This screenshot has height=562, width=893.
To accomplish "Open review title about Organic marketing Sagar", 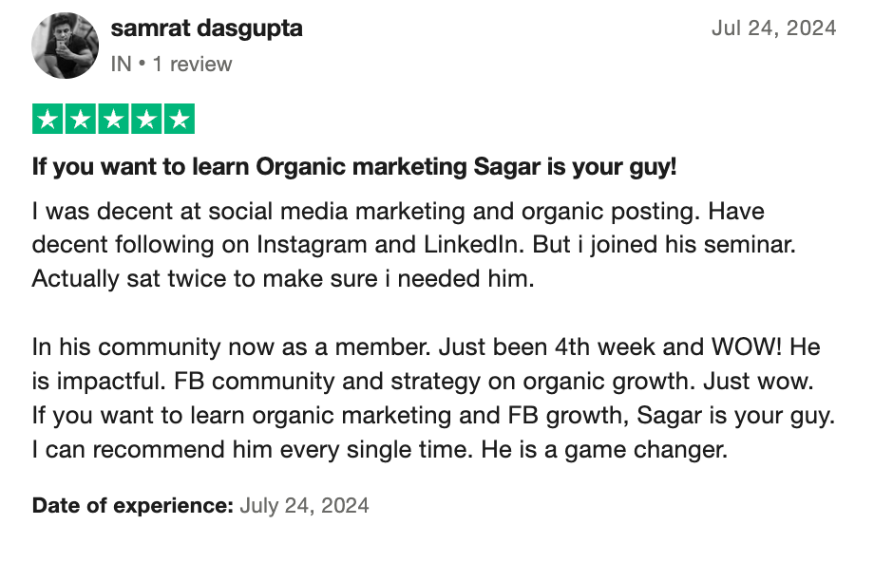I will coord(354,167).
